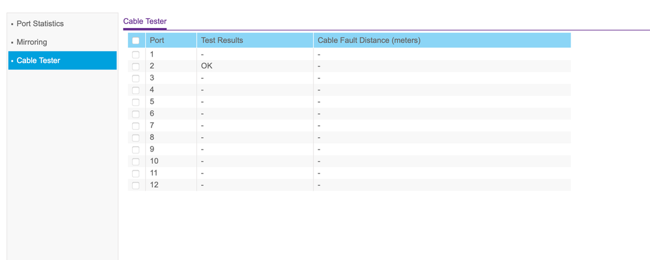This screenshot has height=260, width=650.
Task: Click port number 3 cell
Action: click(x=170, y=78)
